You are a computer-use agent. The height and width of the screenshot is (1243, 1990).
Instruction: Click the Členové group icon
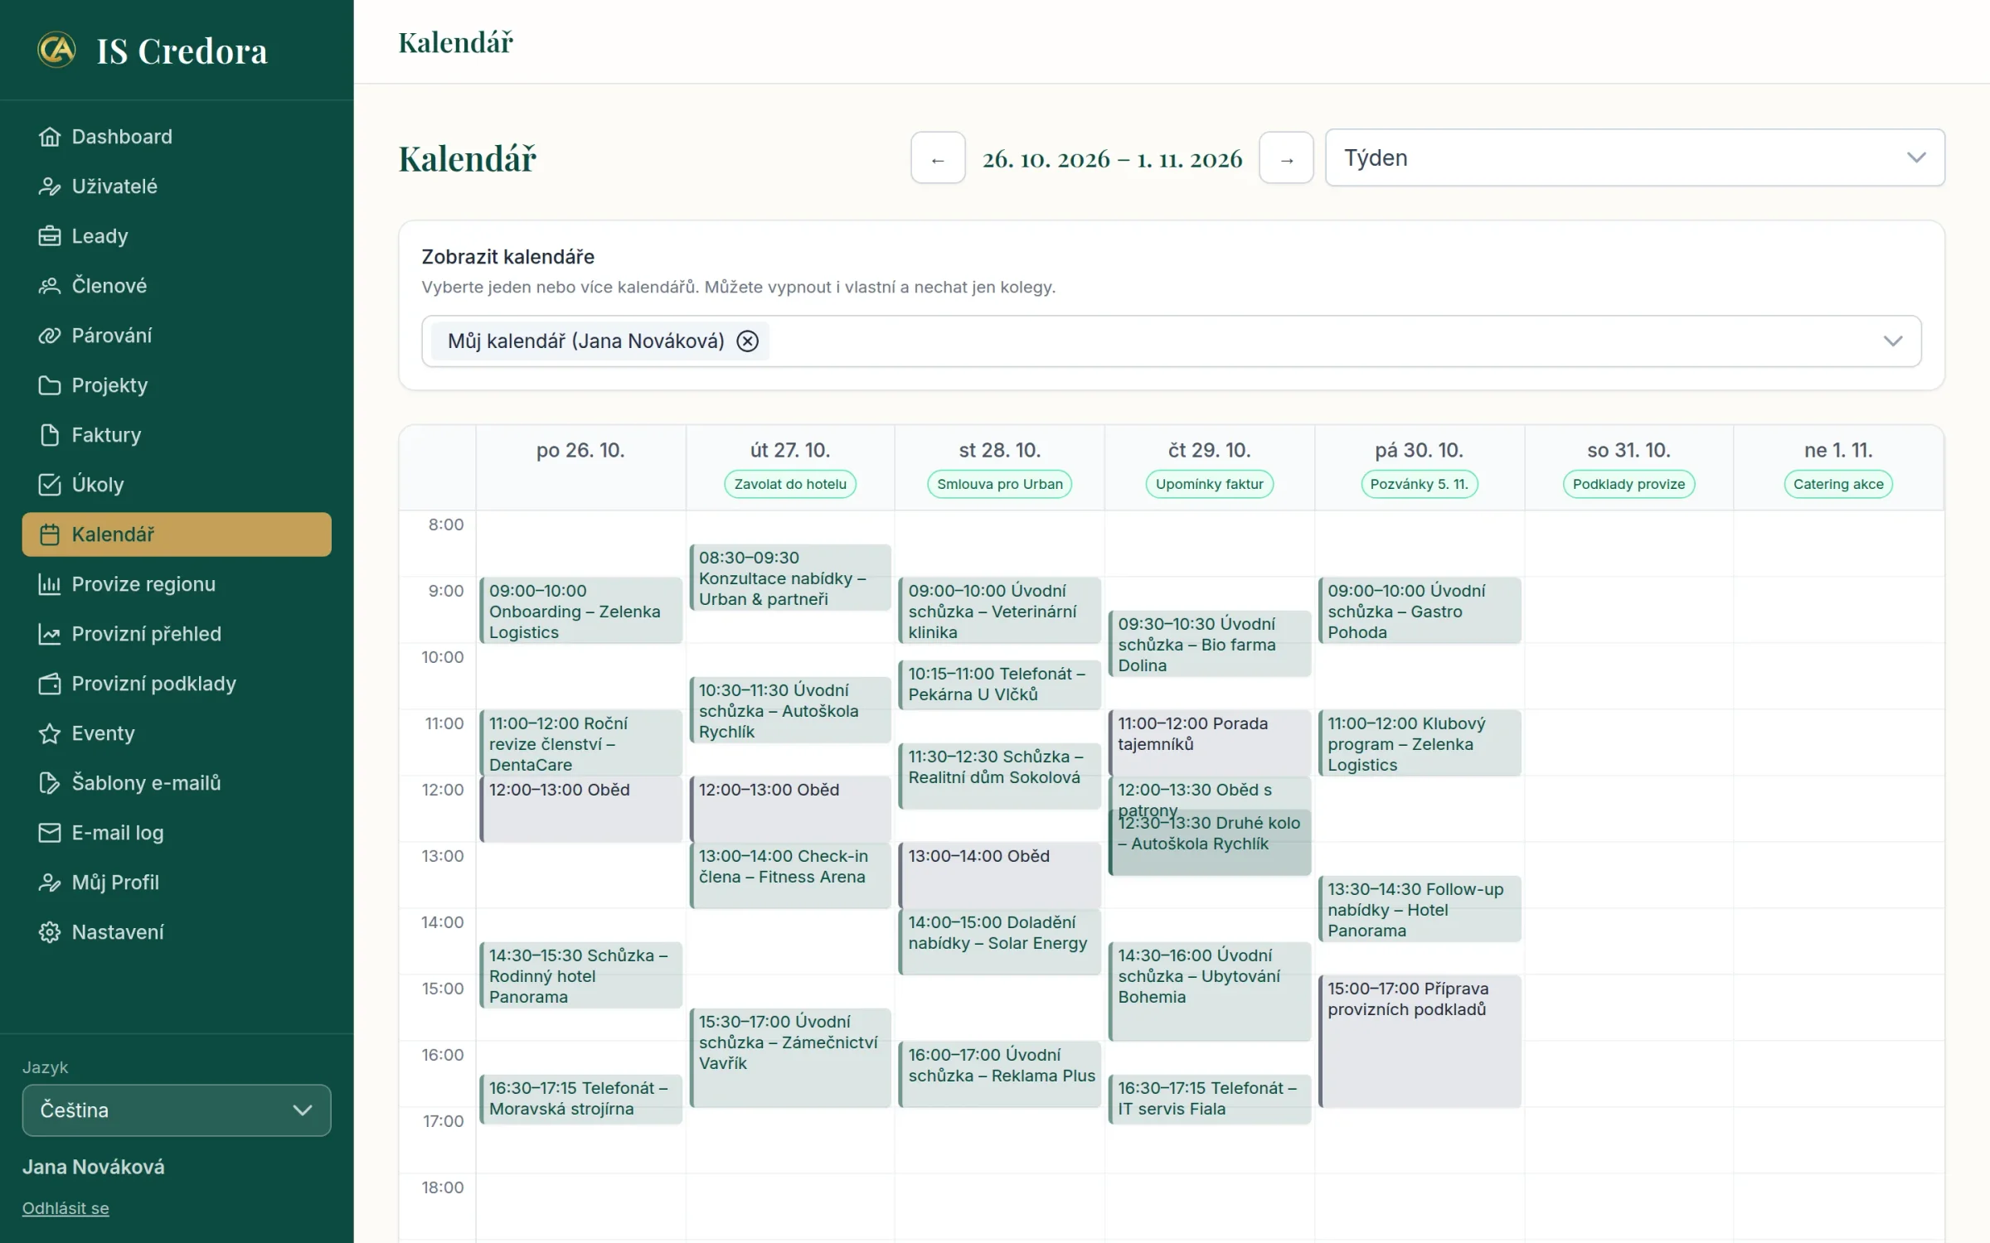tap(50, 286)
